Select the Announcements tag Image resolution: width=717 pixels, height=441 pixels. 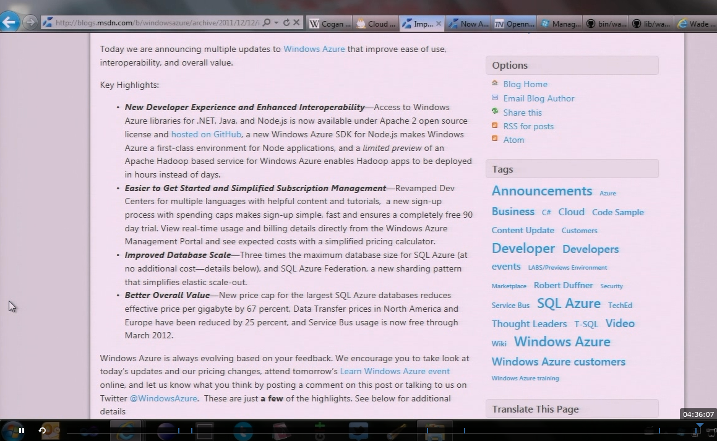click(542, 191)
